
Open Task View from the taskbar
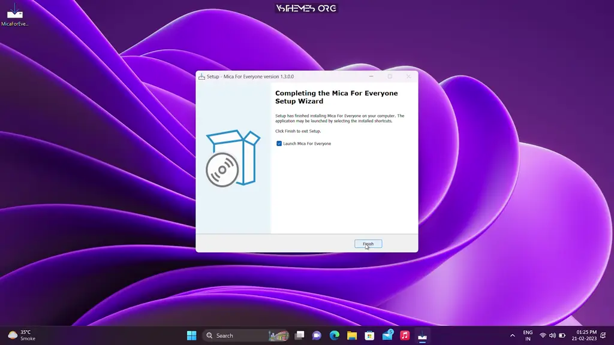click(x=299, y=335)
